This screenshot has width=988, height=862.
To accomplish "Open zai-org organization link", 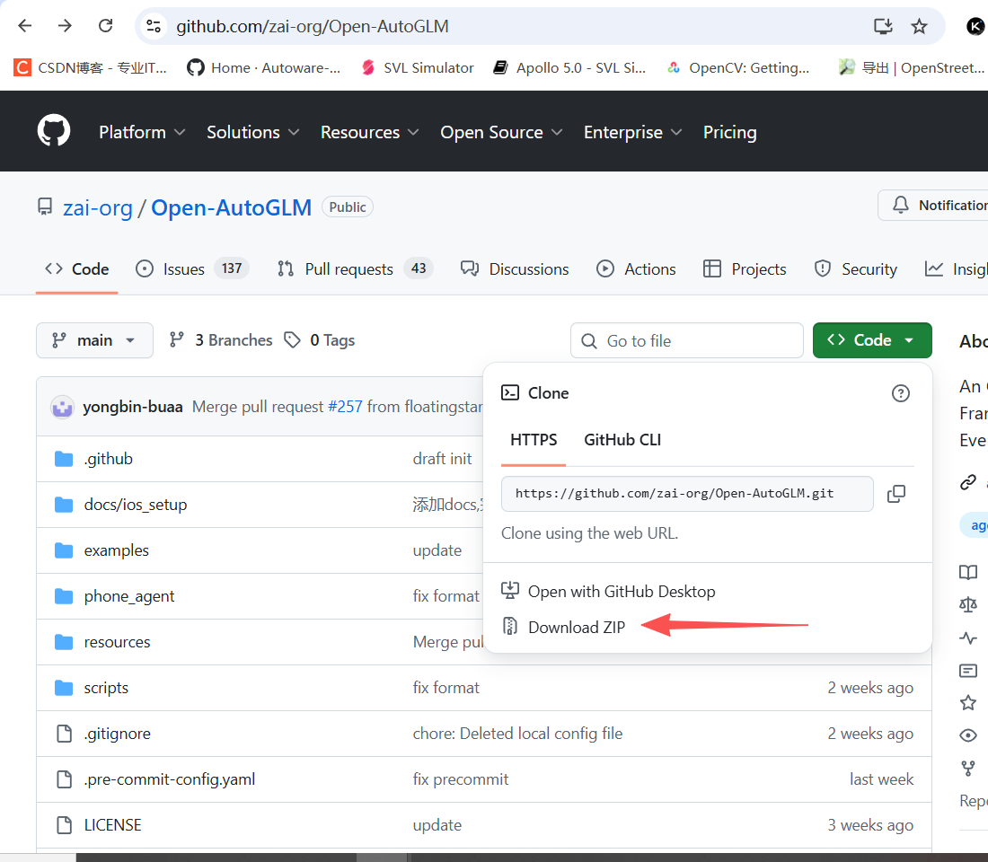I will click(98, 207).
